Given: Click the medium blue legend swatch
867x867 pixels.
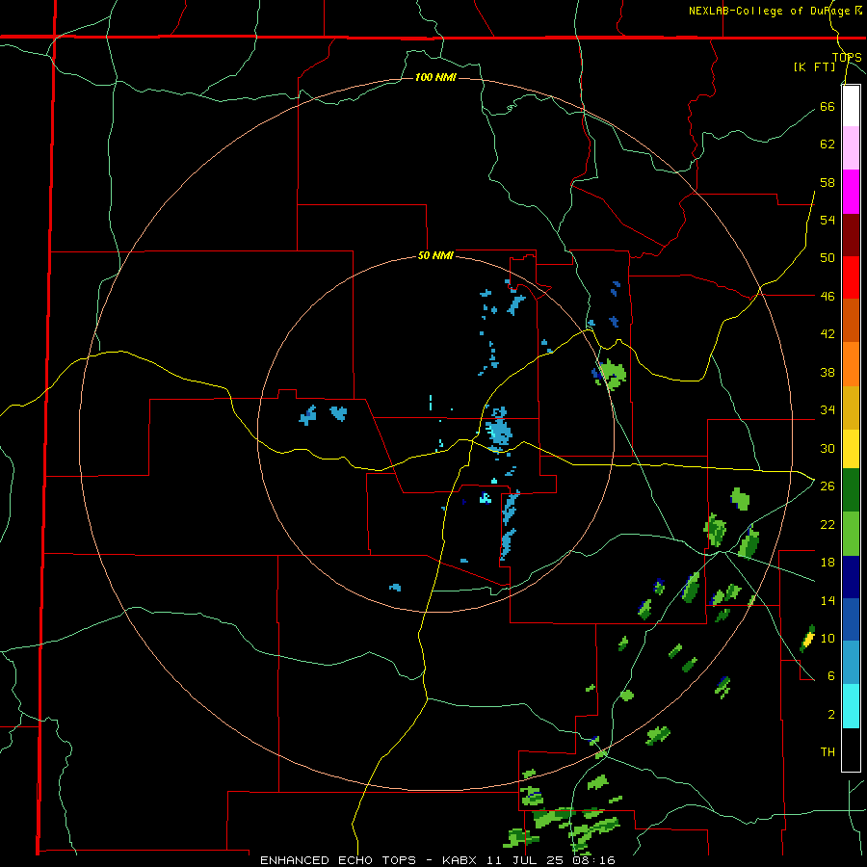Looking at the screenshot, I should [x=851, y=619].
